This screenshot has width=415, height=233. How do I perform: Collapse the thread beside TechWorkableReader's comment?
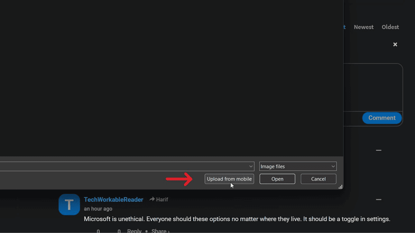pyautogui.click(x=378, y=200)
